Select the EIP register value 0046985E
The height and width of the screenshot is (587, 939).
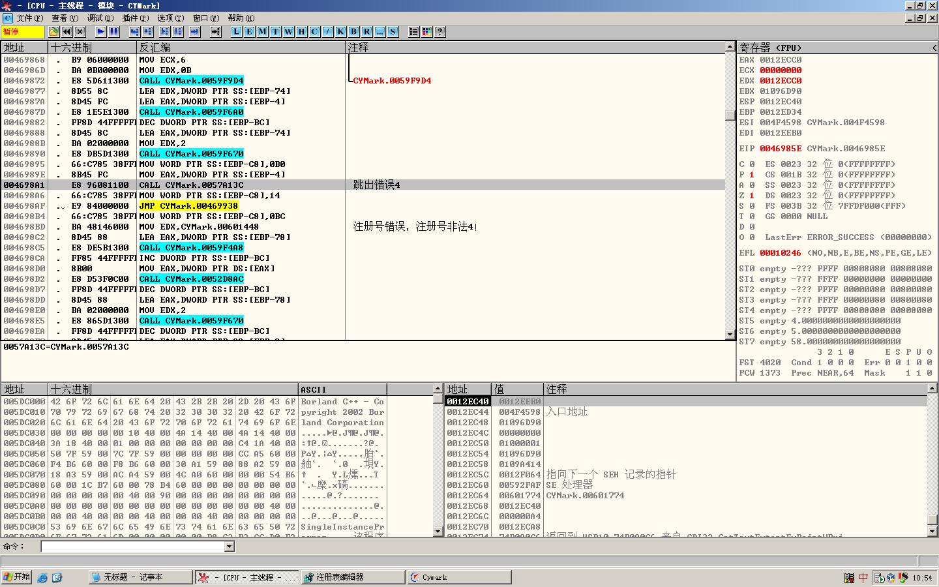tap(781, 148)
